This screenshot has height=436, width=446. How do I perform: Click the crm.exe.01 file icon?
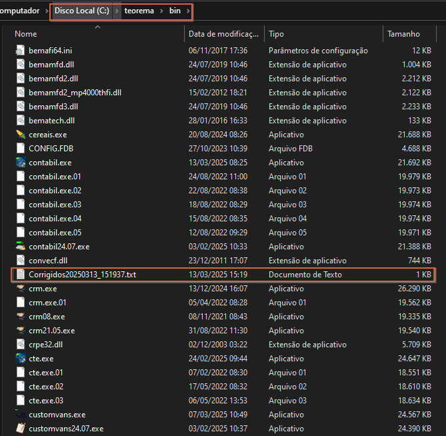click(20, 303)
